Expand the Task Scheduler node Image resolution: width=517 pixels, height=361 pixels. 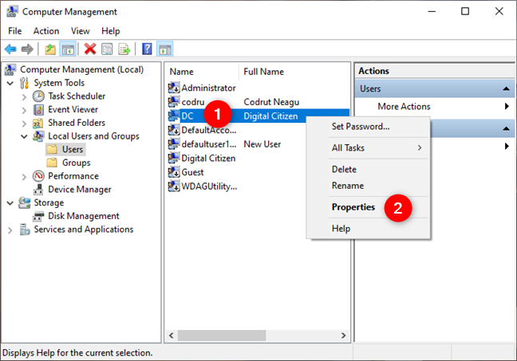tap(24, 97)
